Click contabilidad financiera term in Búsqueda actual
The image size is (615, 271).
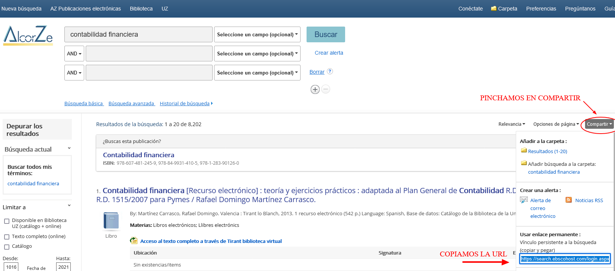(x=33, y=183)
